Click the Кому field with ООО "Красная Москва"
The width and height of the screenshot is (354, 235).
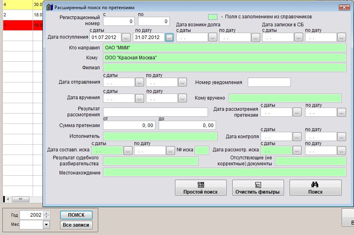pyautogui.click(x=225, y=58)
